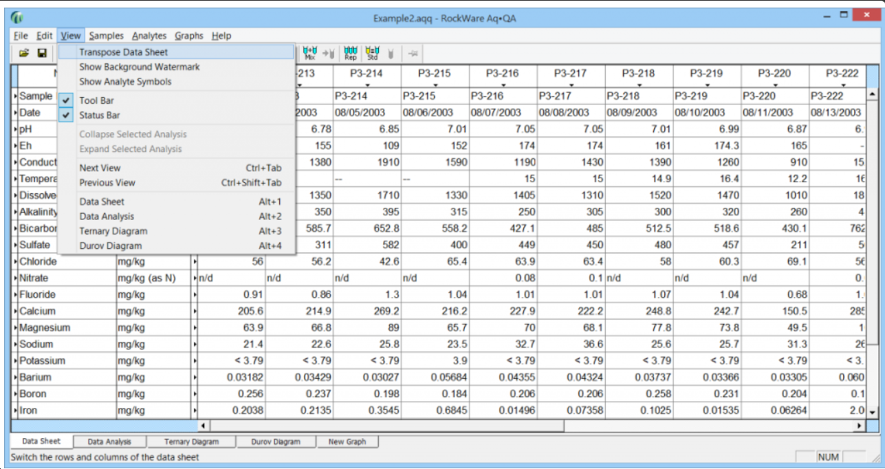The height and width of the screenshot is (469, 885).
Task: Expand the arrow left of the Nitrate row
Action: pyautogui.click(x=16, y=278)
